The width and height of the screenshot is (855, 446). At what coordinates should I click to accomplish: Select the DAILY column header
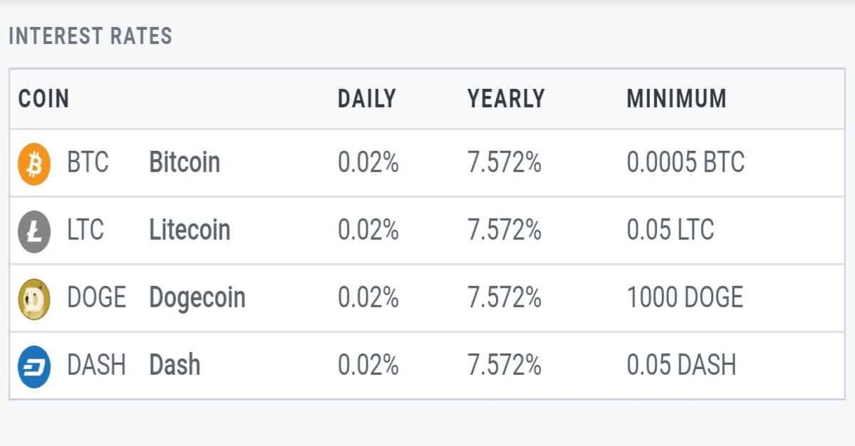[x=366, y=99]
